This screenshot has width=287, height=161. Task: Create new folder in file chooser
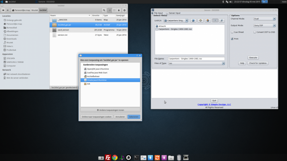pos(208,20)
